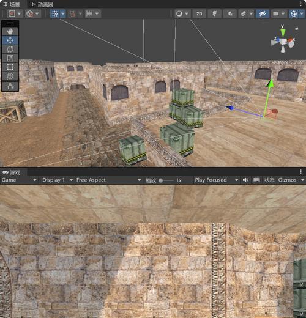Open the Display 1 dropdown

[x=58, y=180]
